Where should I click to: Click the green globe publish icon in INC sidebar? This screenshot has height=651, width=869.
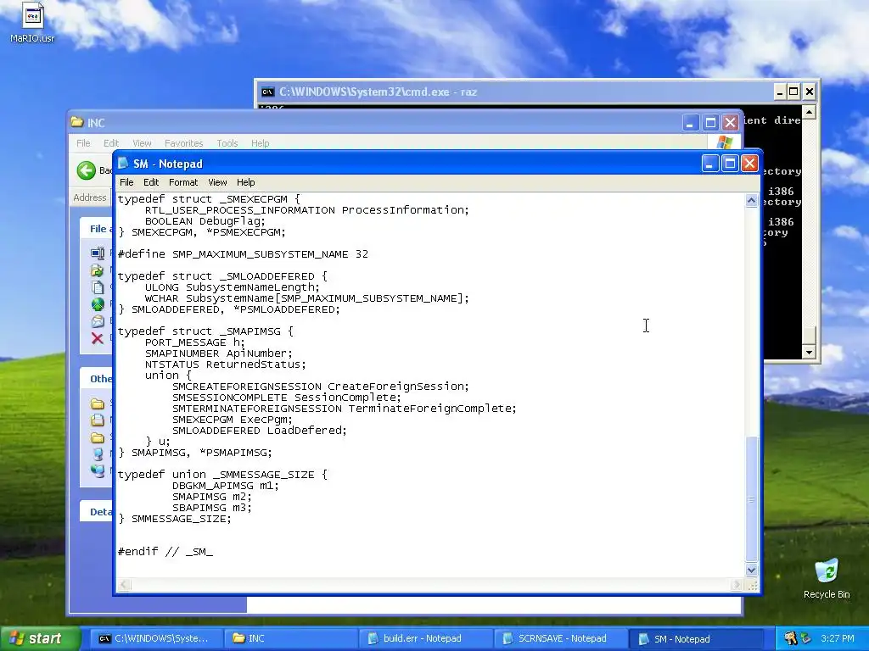pos(98,304)
